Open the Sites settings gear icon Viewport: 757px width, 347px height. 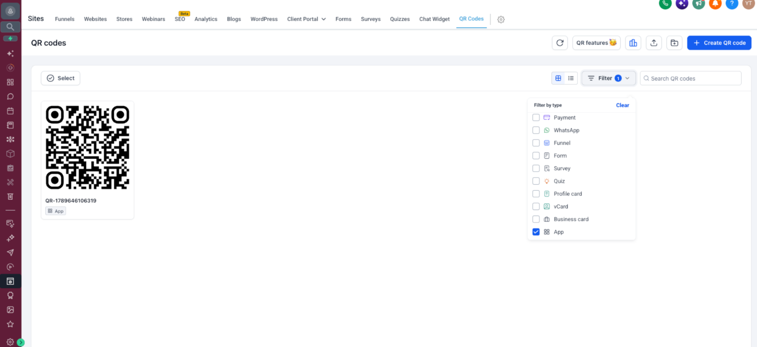coord(501,19)
